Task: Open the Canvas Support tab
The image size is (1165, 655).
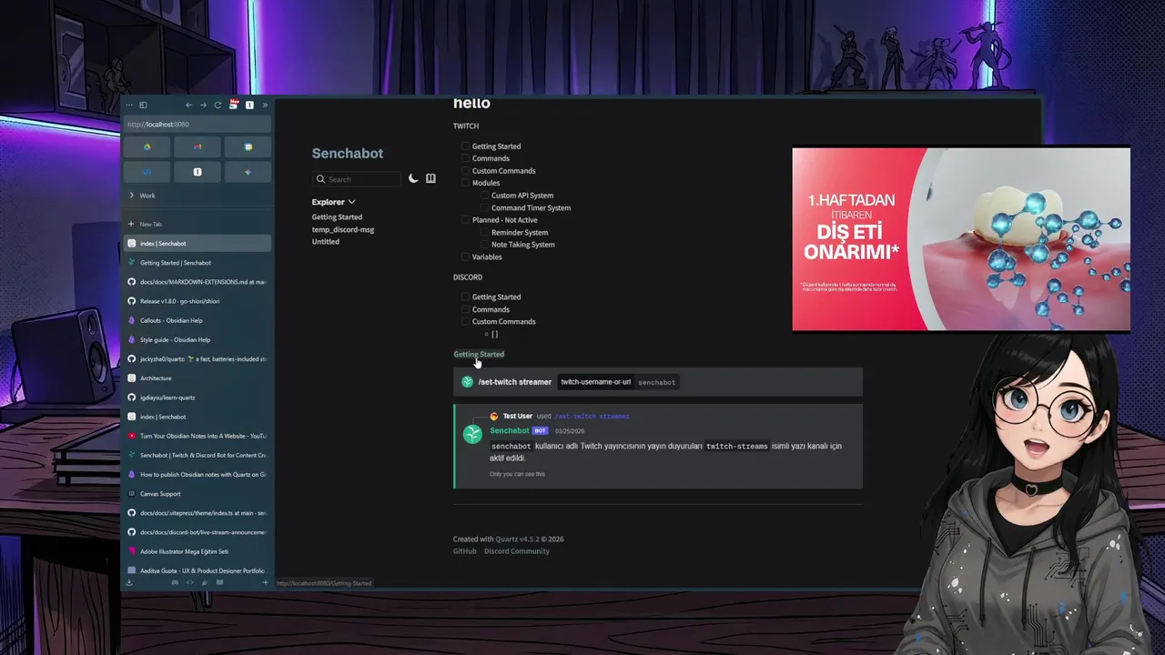Action: [x=198, y=493]
